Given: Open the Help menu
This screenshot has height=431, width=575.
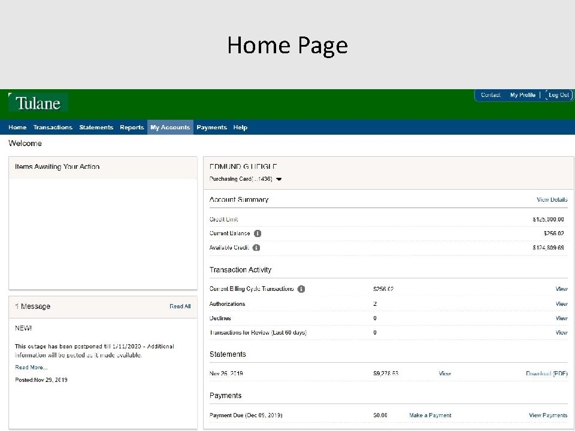Looking at the screenshot, I should [x=240, y=127].
